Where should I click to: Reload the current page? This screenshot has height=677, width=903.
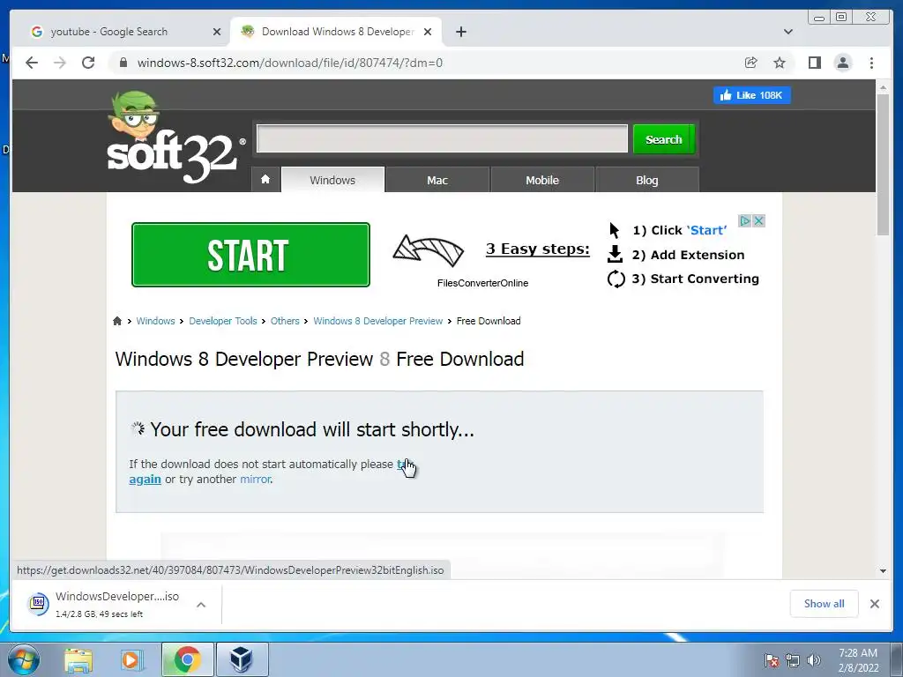tap(88, 63)
